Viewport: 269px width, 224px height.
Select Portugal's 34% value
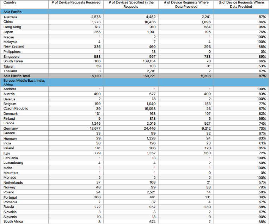pos(262,197)
